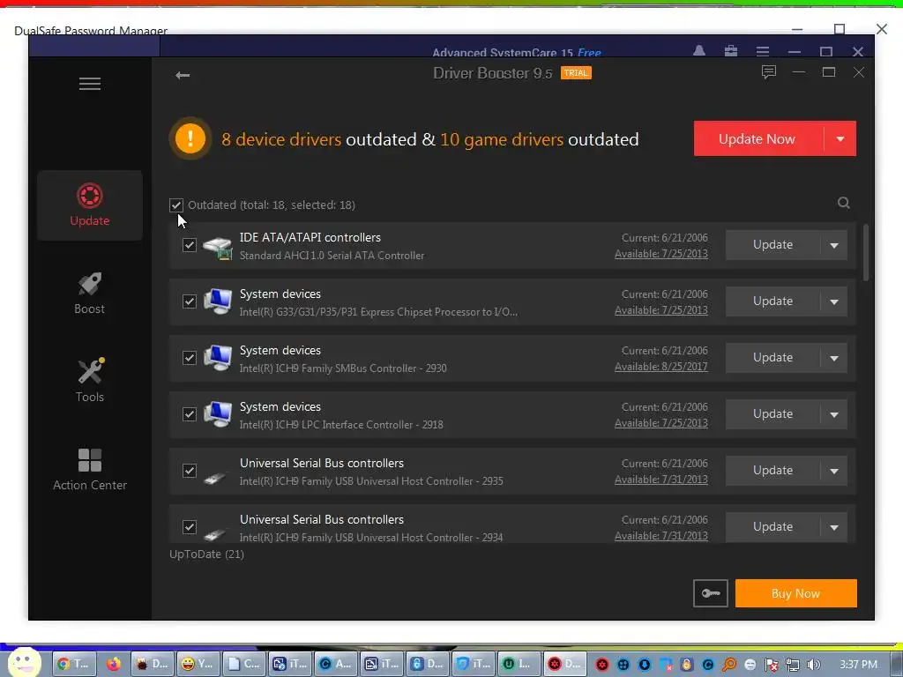Click the '10 game drivers' orange text
The image size is (903, 677).
(x=502, y=139)
